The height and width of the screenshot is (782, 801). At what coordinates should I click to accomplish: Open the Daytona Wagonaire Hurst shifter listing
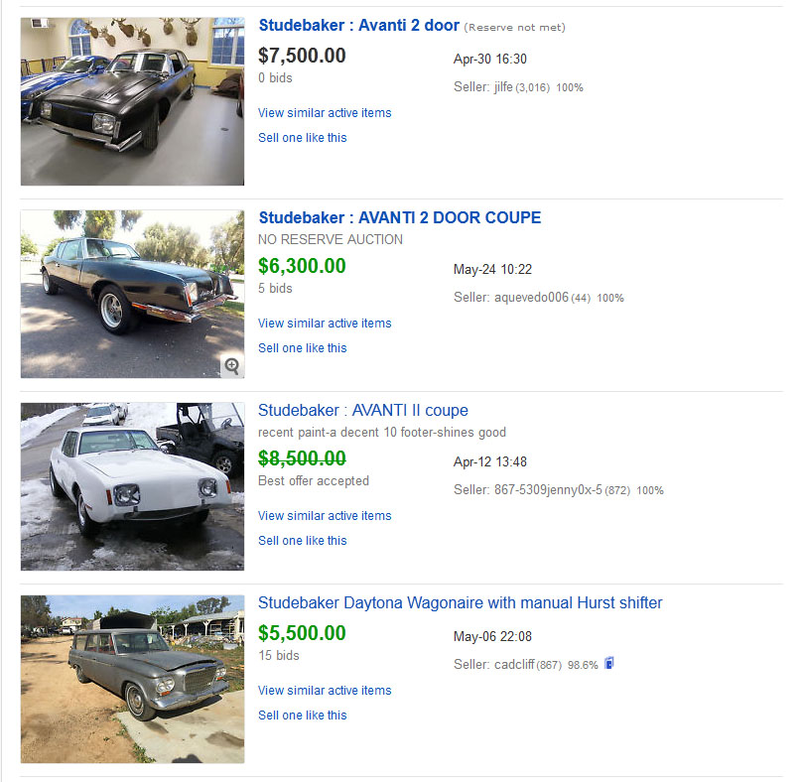(x=460, y=603)
